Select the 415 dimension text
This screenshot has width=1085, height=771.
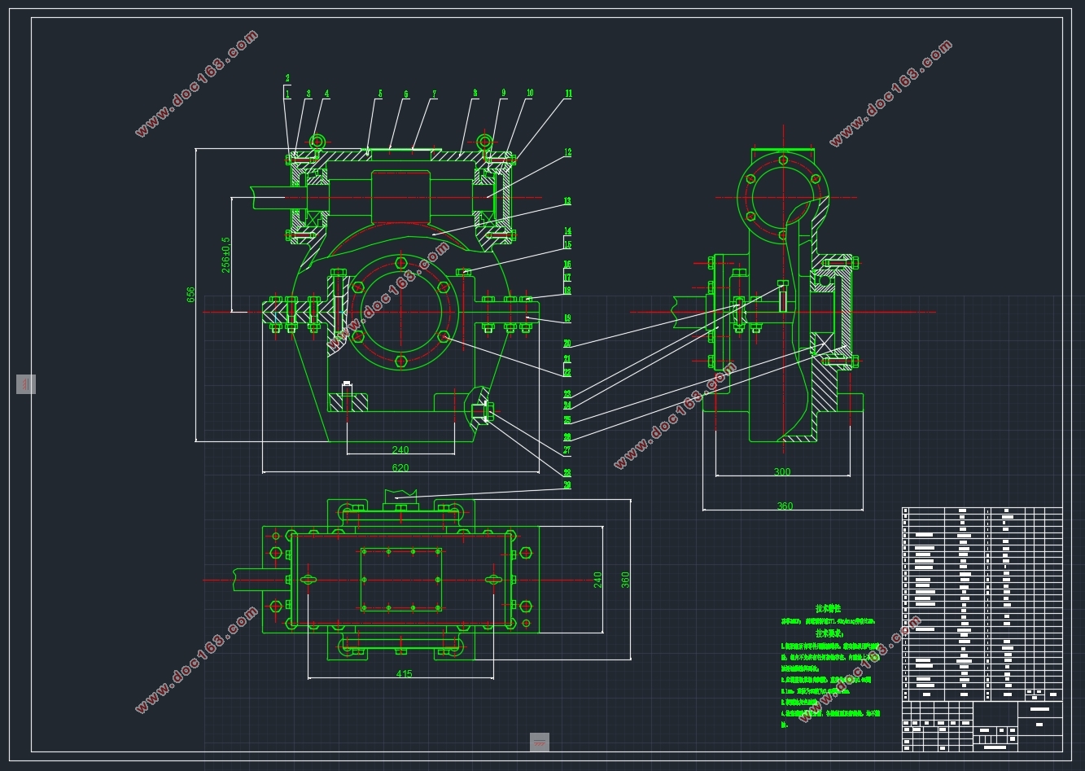point(404,673)
